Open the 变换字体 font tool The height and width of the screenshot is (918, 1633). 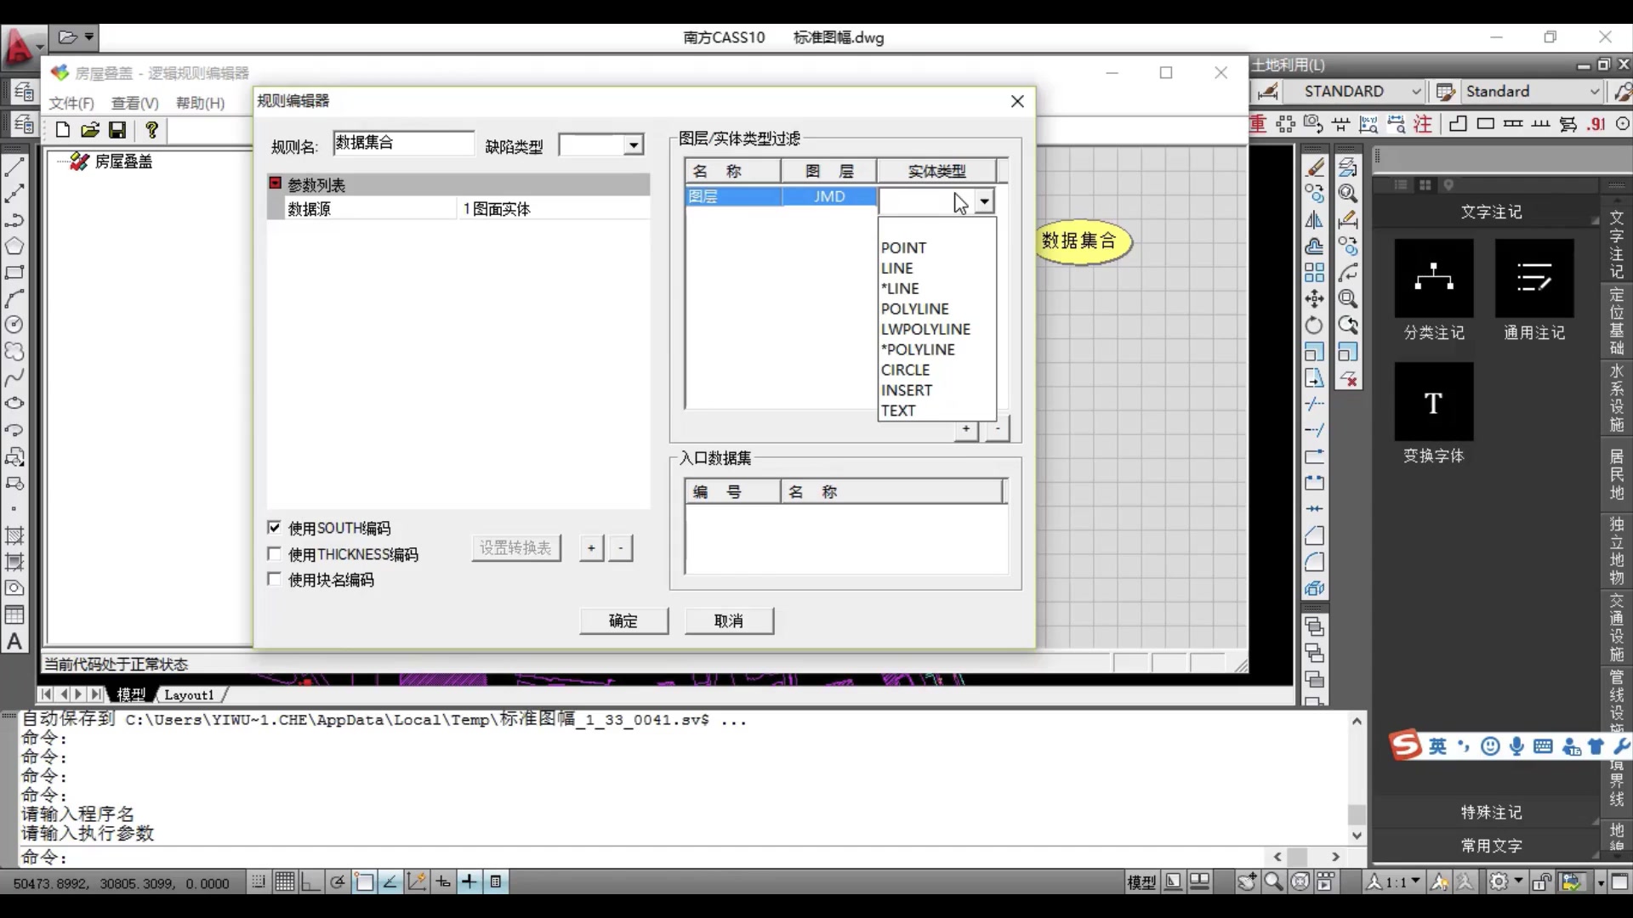(x=1434, y=402)
